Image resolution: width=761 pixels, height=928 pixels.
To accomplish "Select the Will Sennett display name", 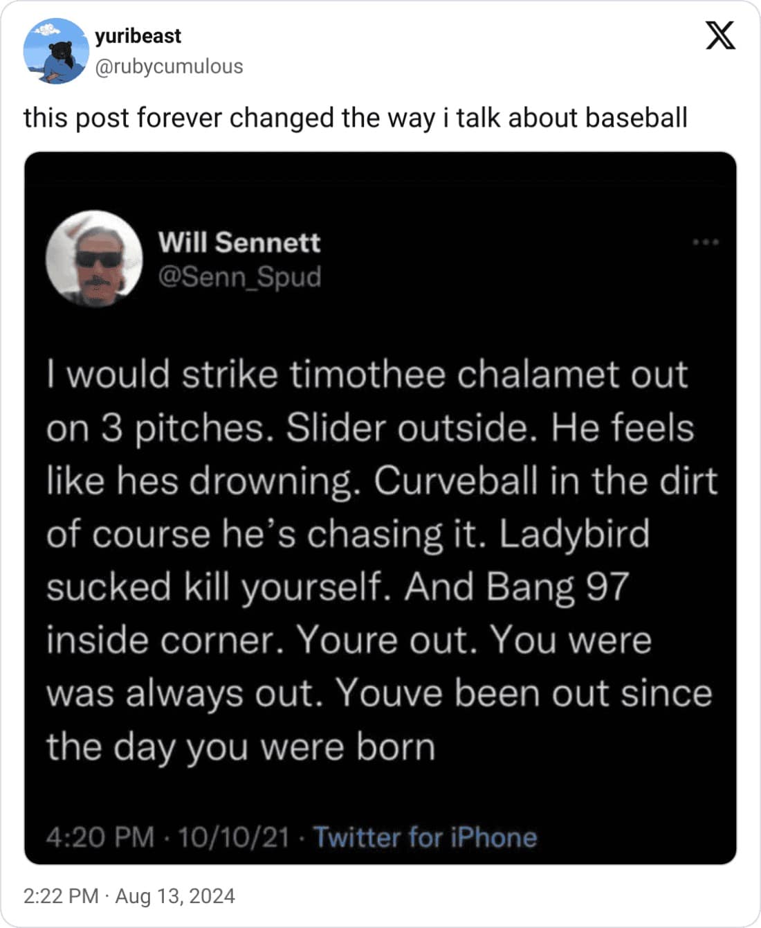I will [x=239, y=243].
